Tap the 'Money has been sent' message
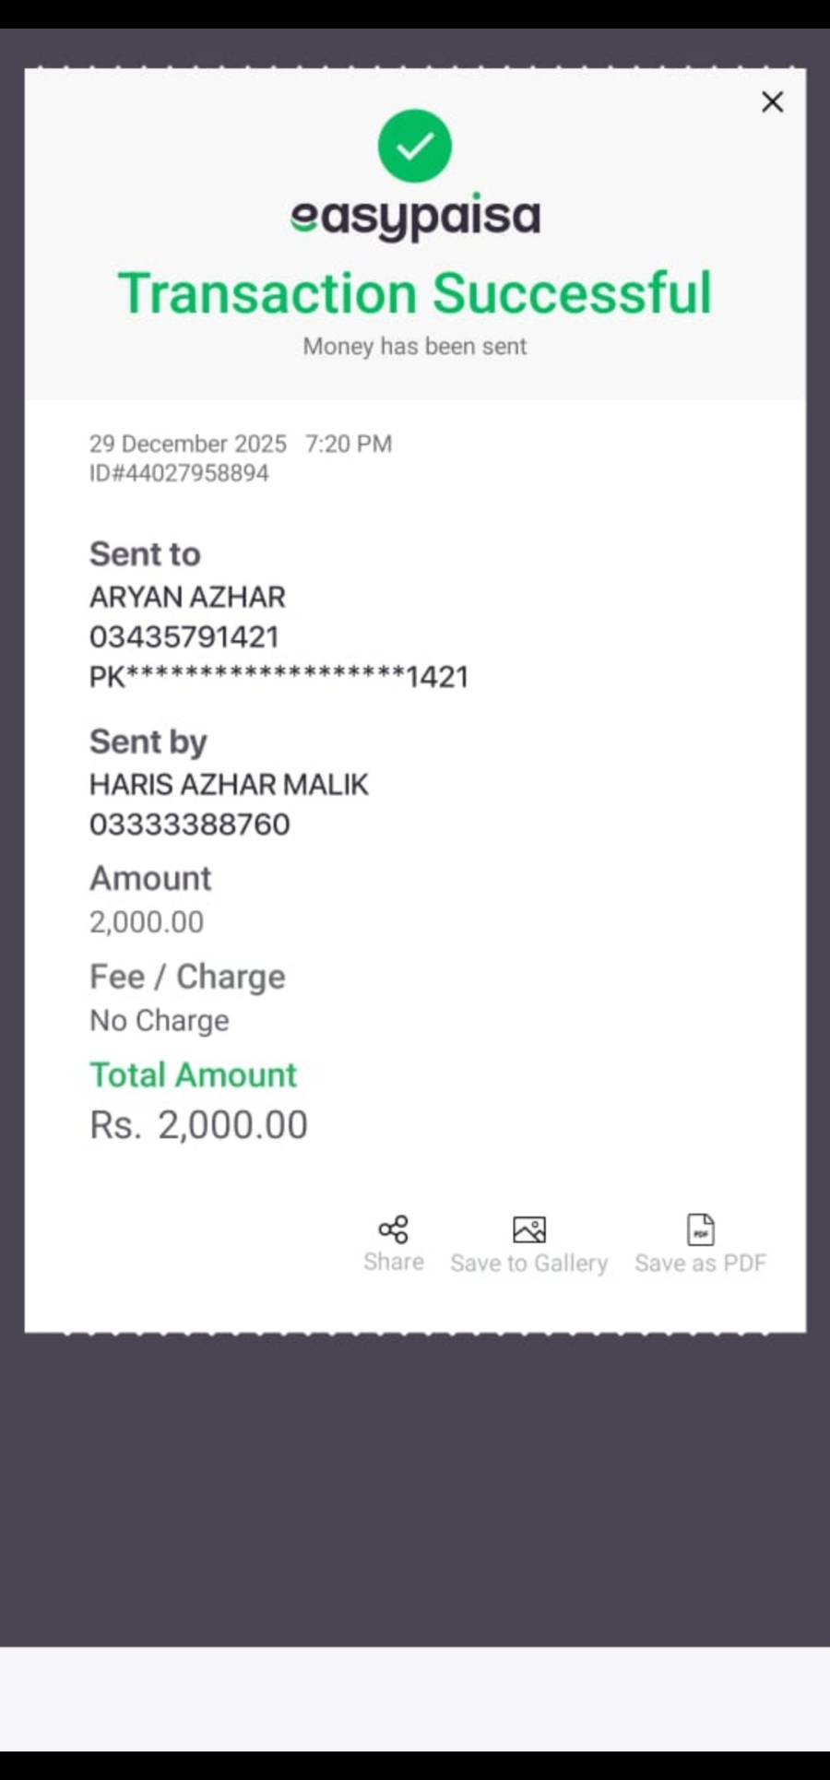The image size is (830, 1780). pos(415,347)
